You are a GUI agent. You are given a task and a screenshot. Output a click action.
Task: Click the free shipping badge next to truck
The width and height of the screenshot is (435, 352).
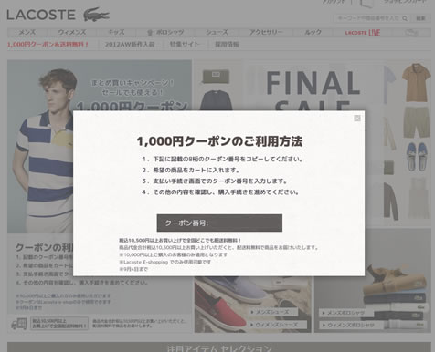coord(59,324)
